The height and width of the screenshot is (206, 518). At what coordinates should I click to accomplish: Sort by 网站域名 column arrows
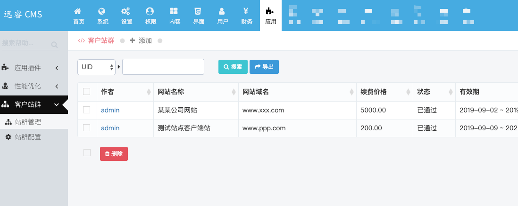(x=351, y=92)
